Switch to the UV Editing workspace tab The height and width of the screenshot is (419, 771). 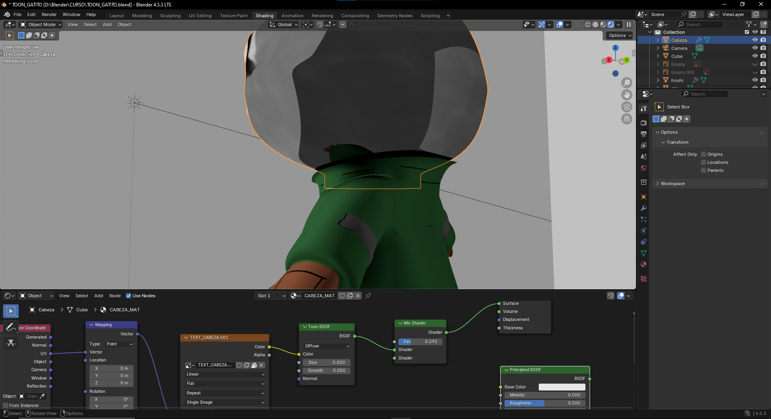[200, 16]
